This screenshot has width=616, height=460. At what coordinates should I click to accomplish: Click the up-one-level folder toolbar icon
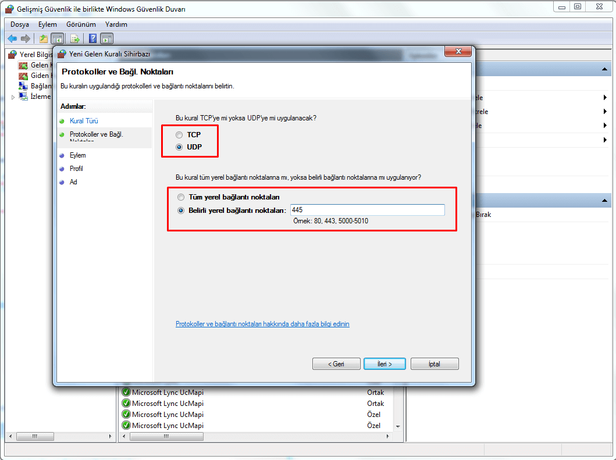click(x=43, y=38)
